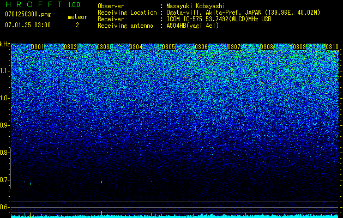Click the "Receiver" field label
This screenshot has height=218, width=343.
[x=111, y=19]
